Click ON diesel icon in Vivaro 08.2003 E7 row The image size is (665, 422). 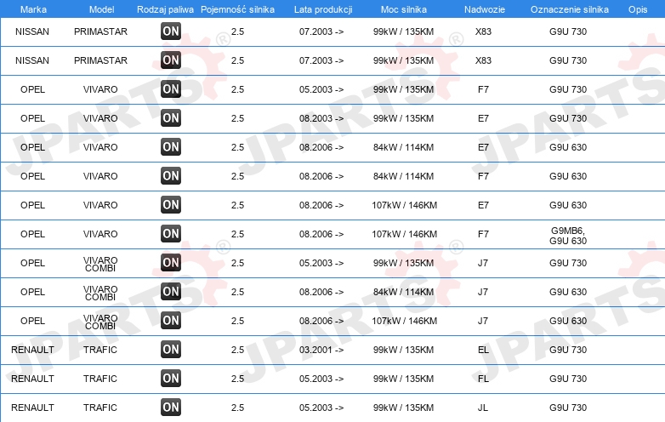click(171, 118)
